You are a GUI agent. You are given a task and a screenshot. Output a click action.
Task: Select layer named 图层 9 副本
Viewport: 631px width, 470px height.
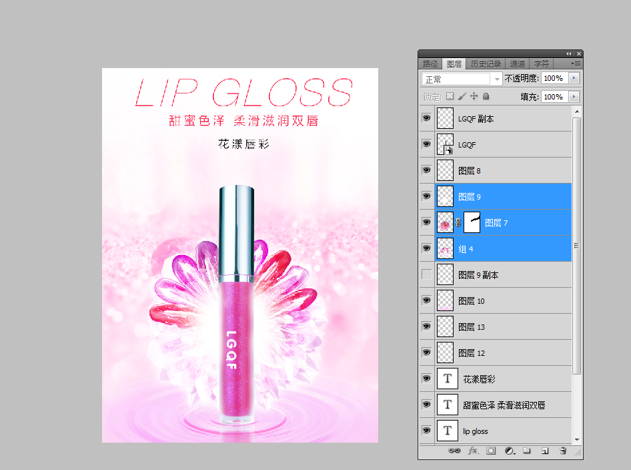coord(478,275)
